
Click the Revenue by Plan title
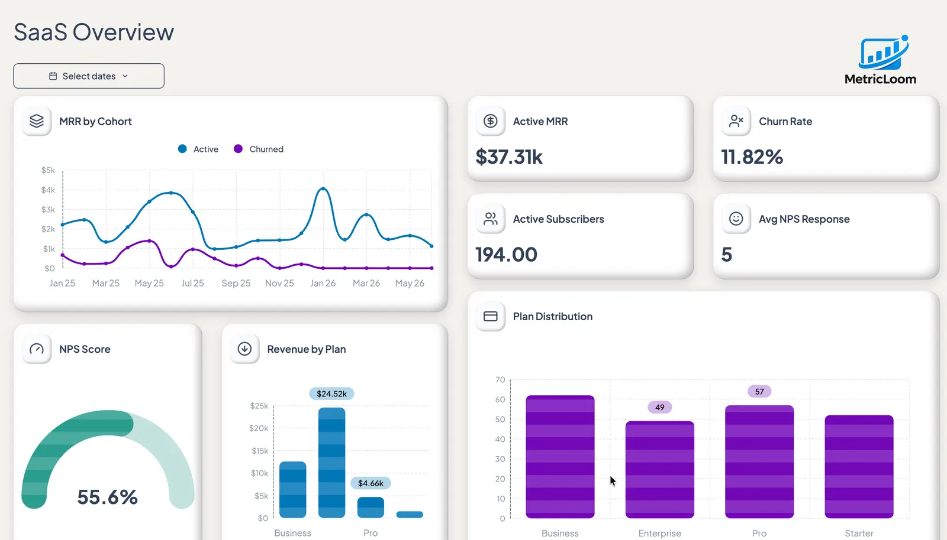point(307,349)
